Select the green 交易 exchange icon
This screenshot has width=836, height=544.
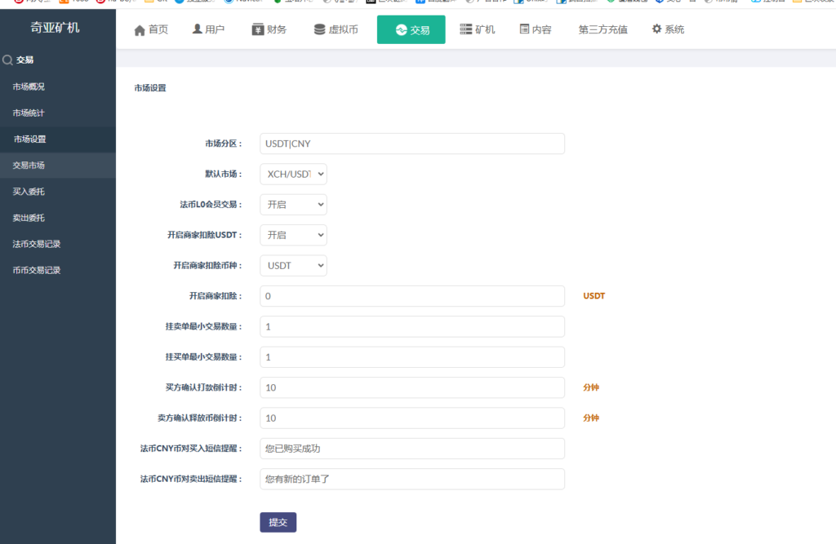(402, 29)
